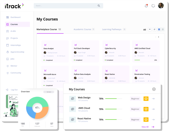169x131 pixels.
Task: Click the Dashboard grid icon
Action: [x=8, y=17]
